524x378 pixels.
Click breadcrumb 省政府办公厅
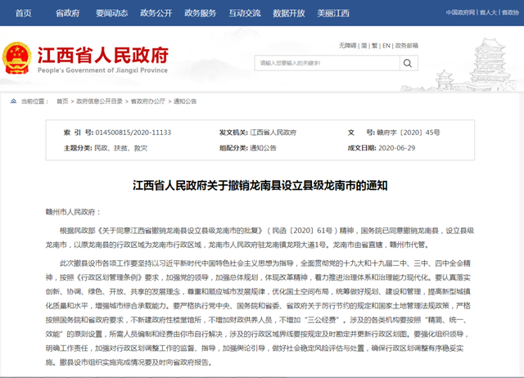click(147, 101)
